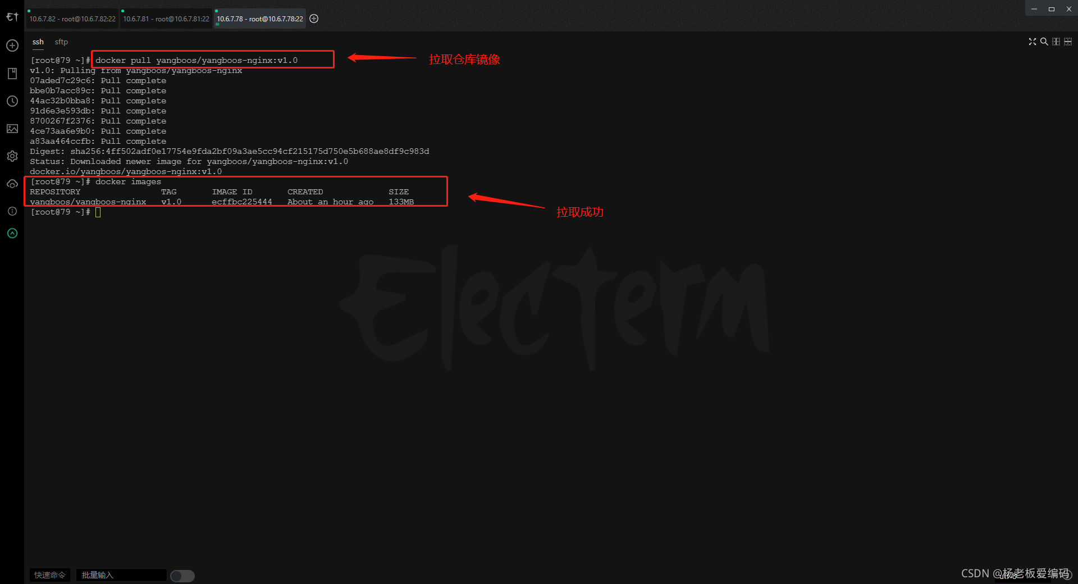
Task: Click the SIZE 133MB value
Action: pos(401,202)
